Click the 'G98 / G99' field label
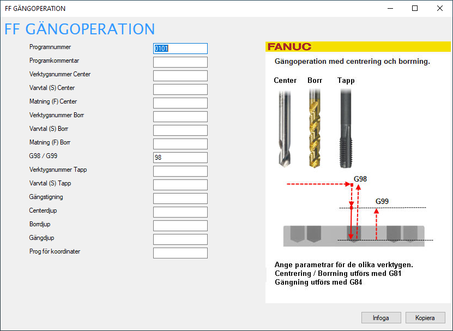The image size is (453, 331). click(43, 156)
